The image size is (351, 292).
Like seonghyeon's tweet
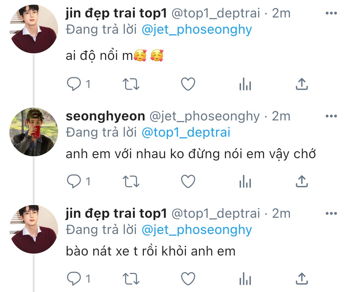pos(188,182)
